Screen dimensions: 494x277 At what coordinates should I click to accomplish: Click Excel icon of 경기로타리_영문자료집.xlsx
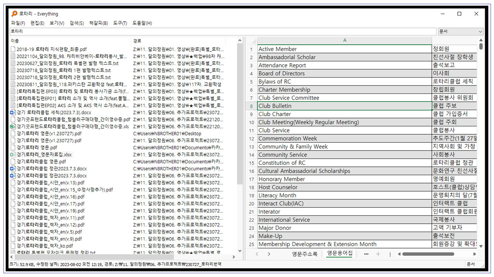(13, 154)
